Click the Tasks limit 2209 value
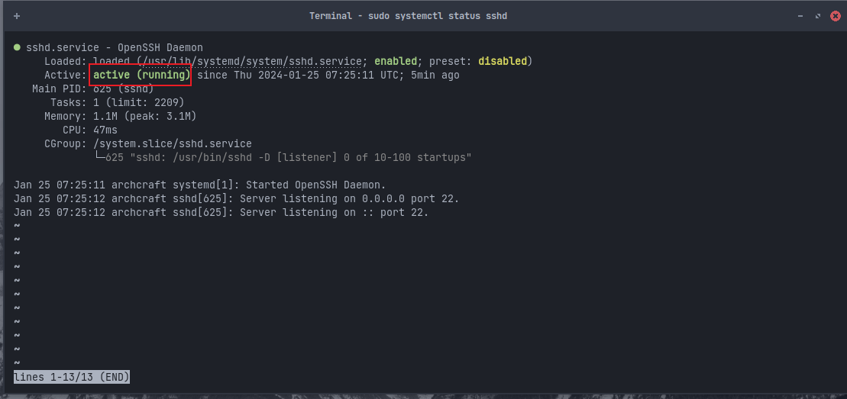 pyautogui.click(x=170, y=103)
